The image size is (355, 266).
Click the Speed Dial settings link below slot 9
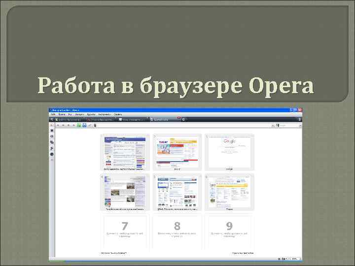click(x=243, y=253)
